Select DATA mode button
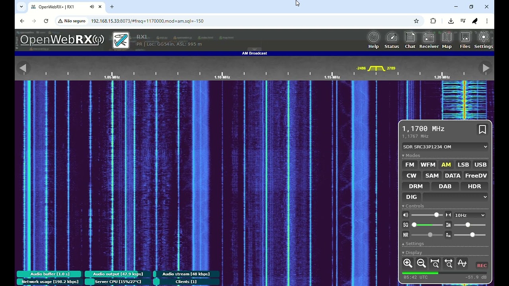The image size is (509, 286). (x=453, y=176)
